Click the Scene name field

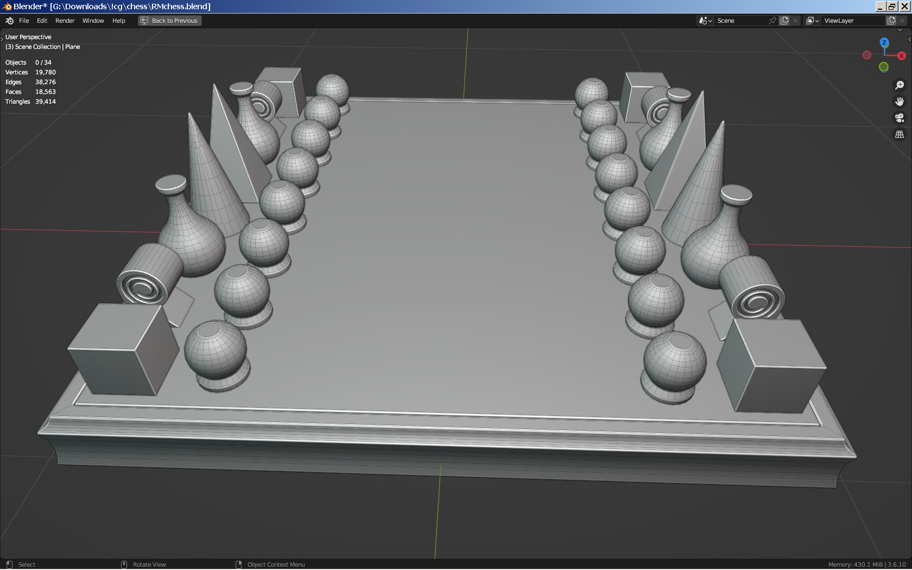742,21
